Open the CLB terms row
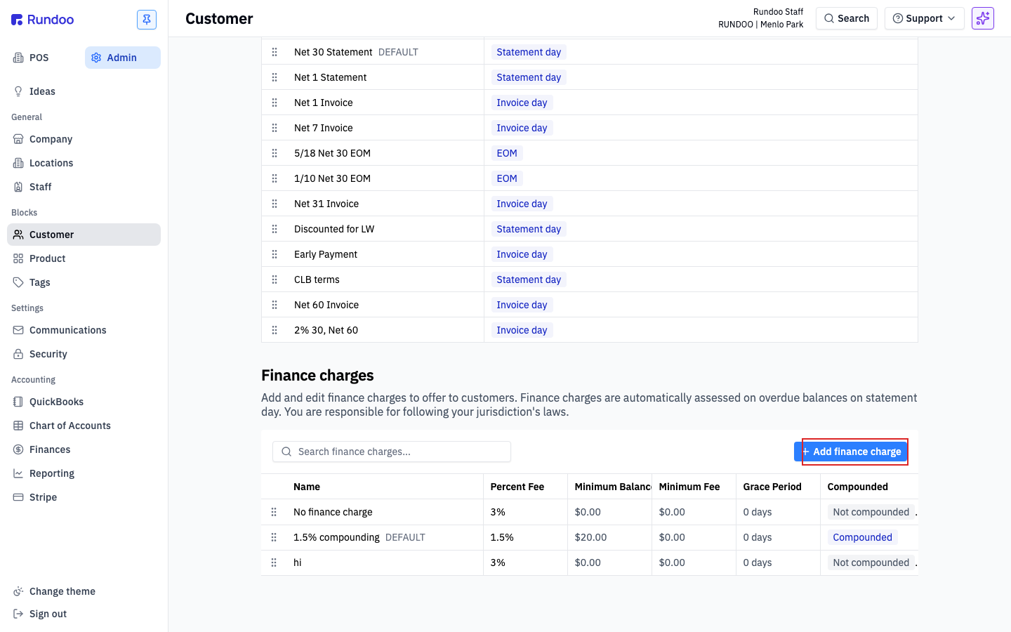 coord(590,279)
